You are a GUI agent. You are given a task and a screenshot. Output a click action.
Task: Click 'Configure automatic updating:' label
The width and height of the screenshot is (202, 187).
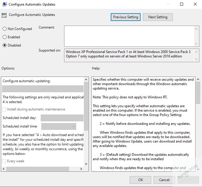click(x=27, y=81)
